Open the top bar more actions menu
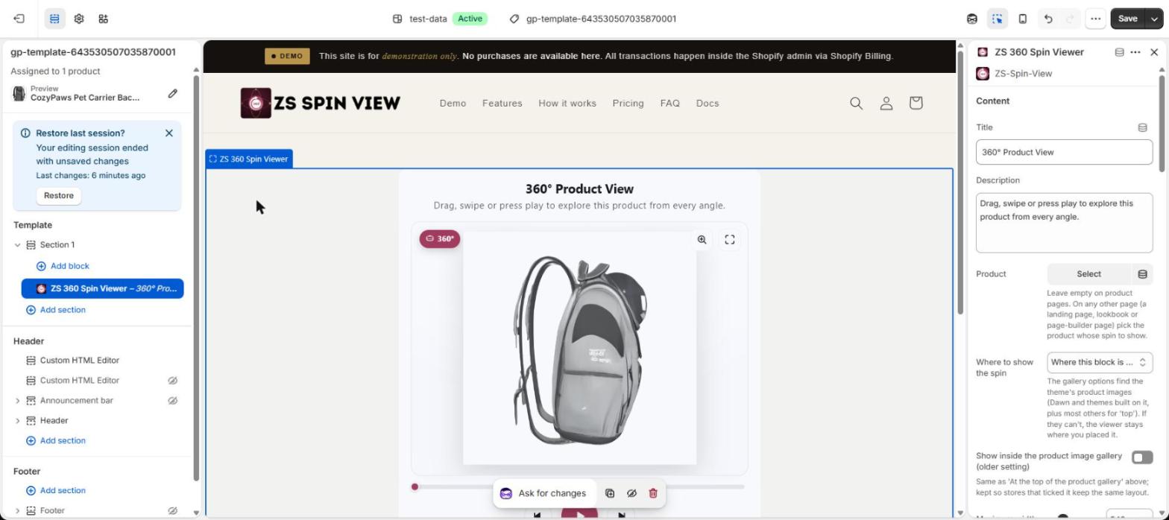Viewport: 1169px width, 520px height. click(x=1095, y=19)
